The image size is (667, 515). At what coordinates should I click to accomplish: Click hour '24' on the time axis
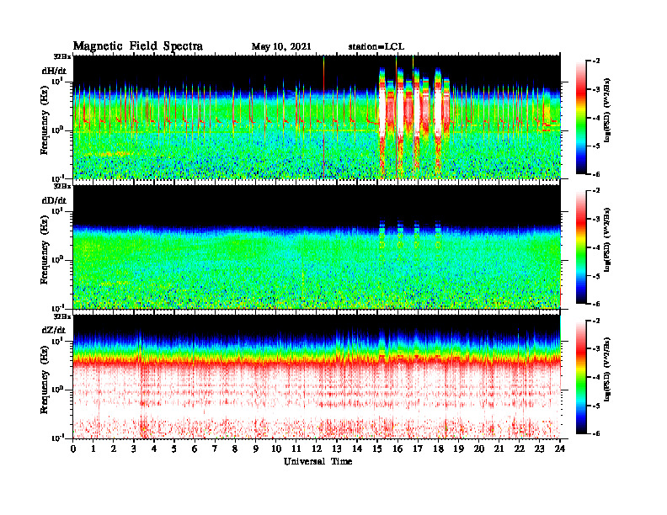coord(560,449)
